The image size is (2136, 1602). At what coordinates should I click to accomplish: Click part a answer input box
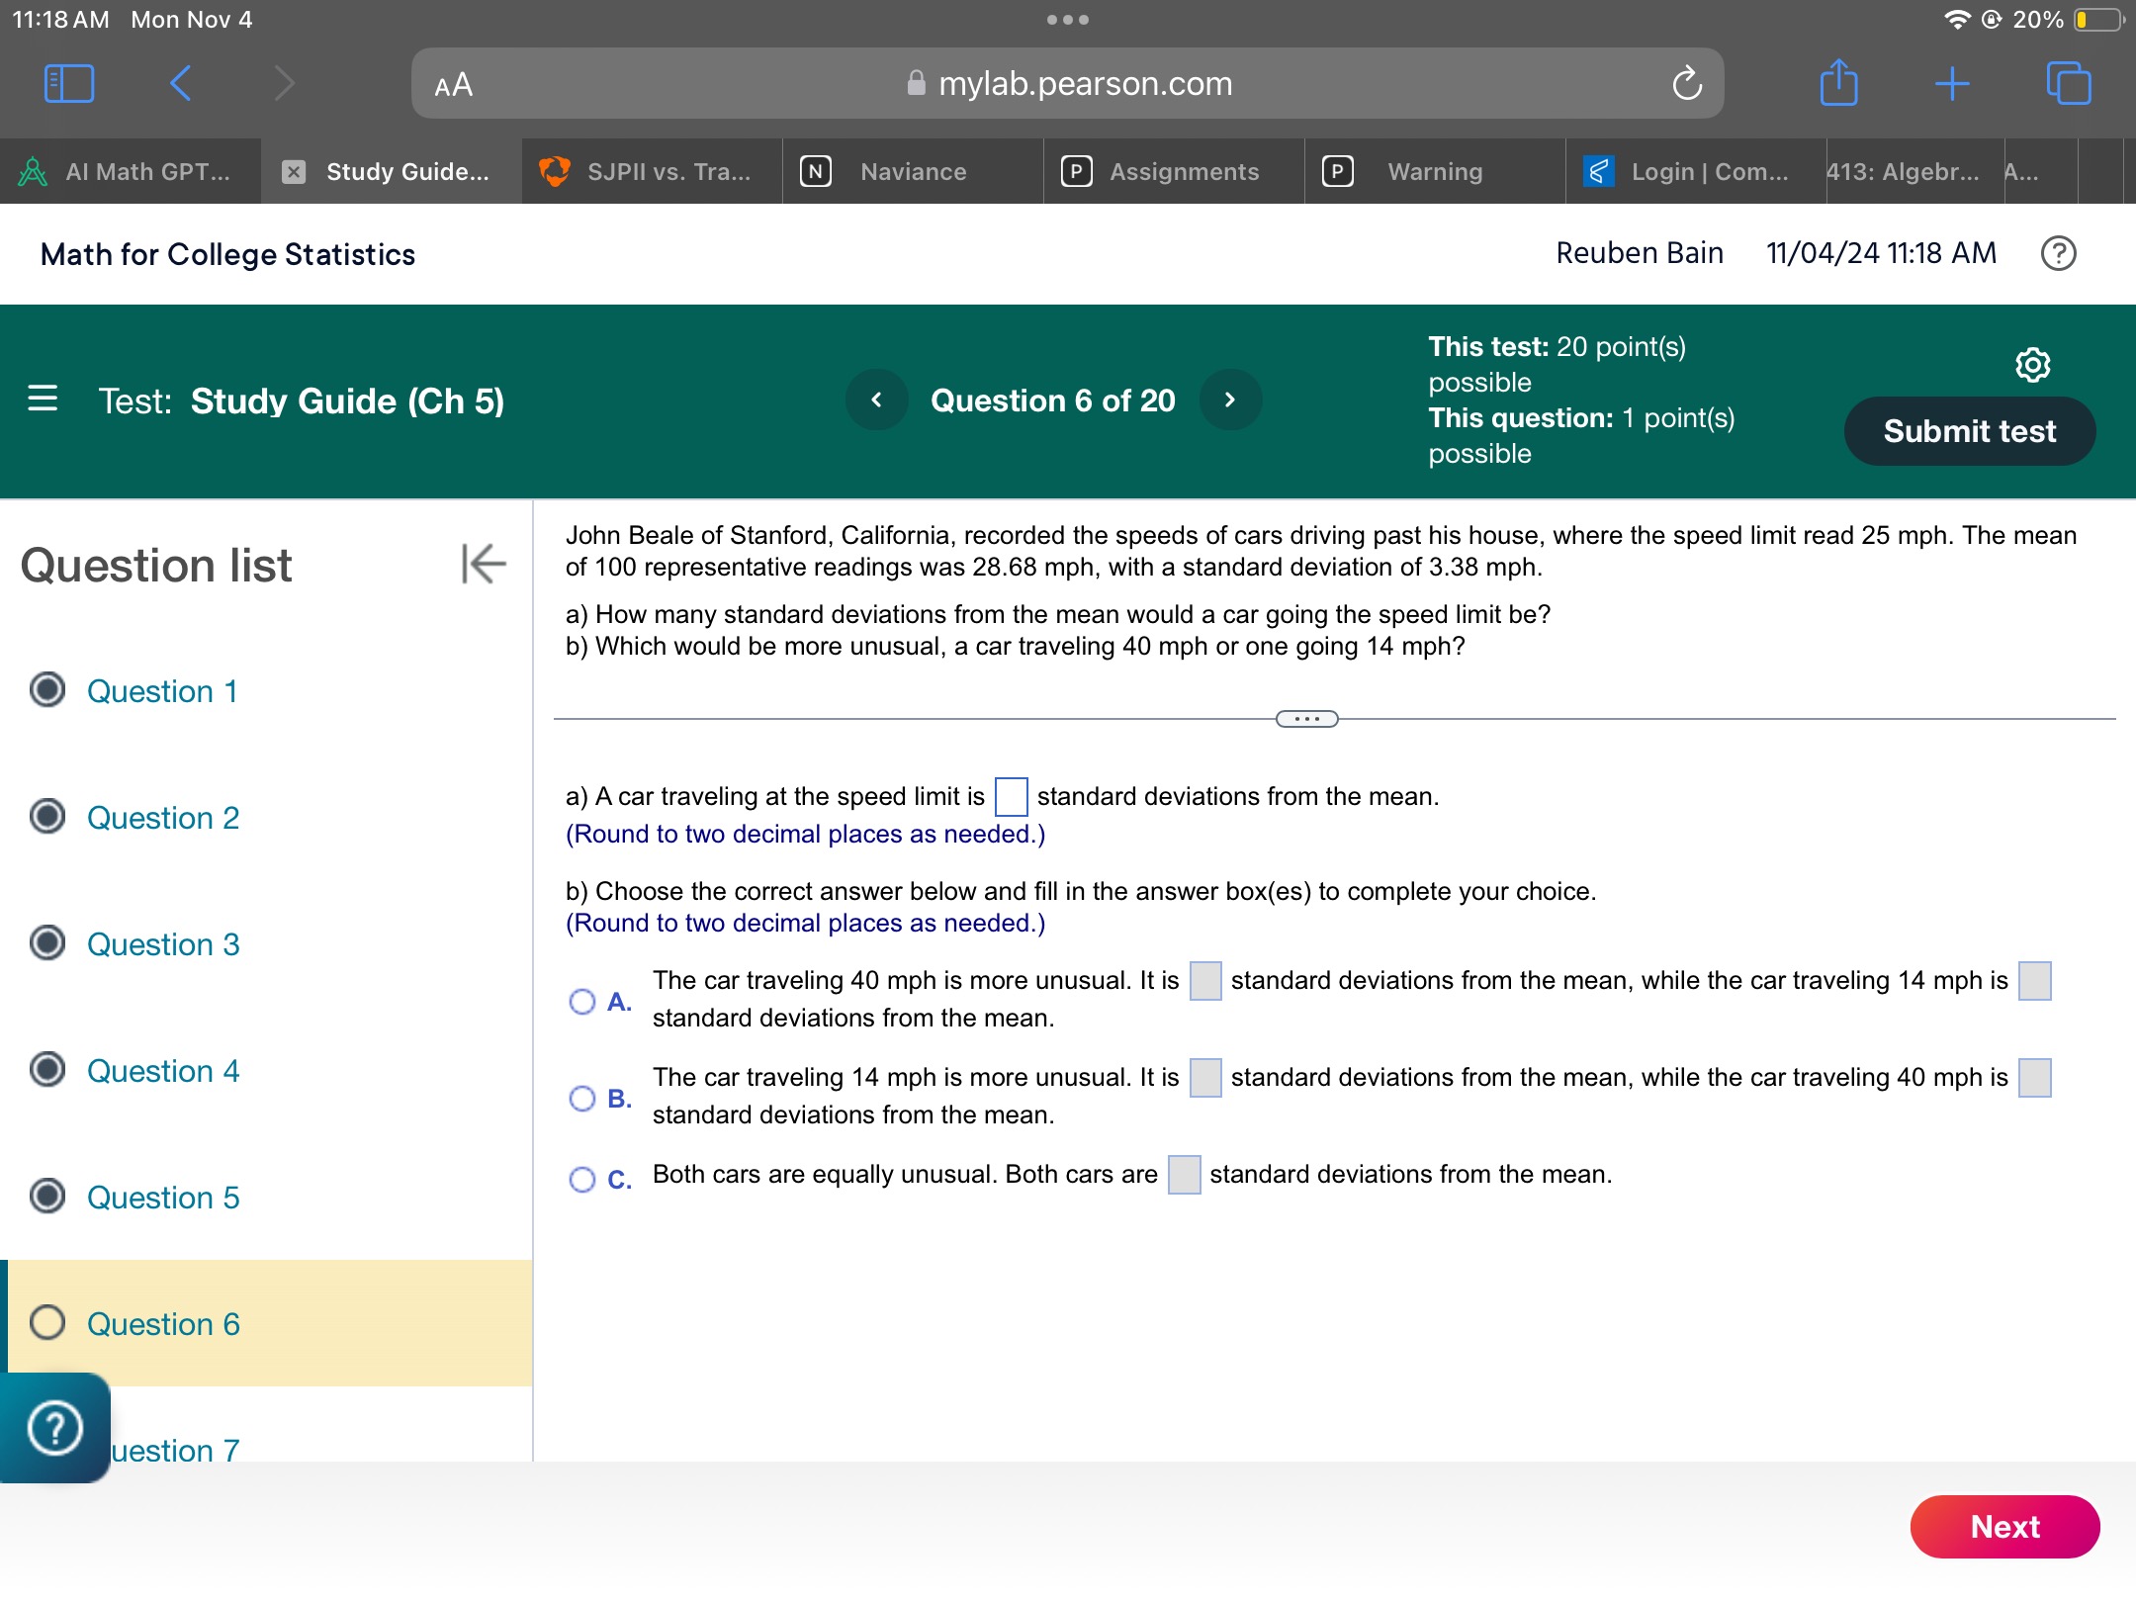point(1011,797)
